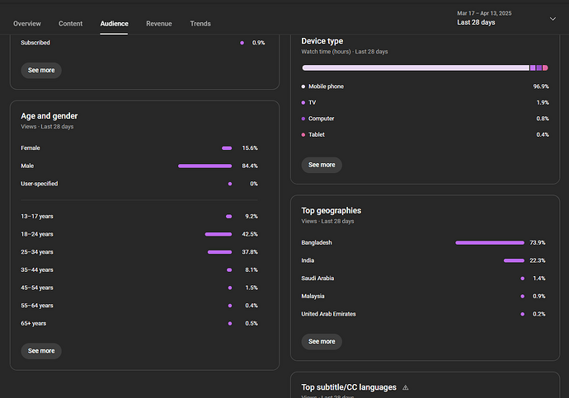Switch to the Content tab
569x398 pixels.
coord(70,24)
